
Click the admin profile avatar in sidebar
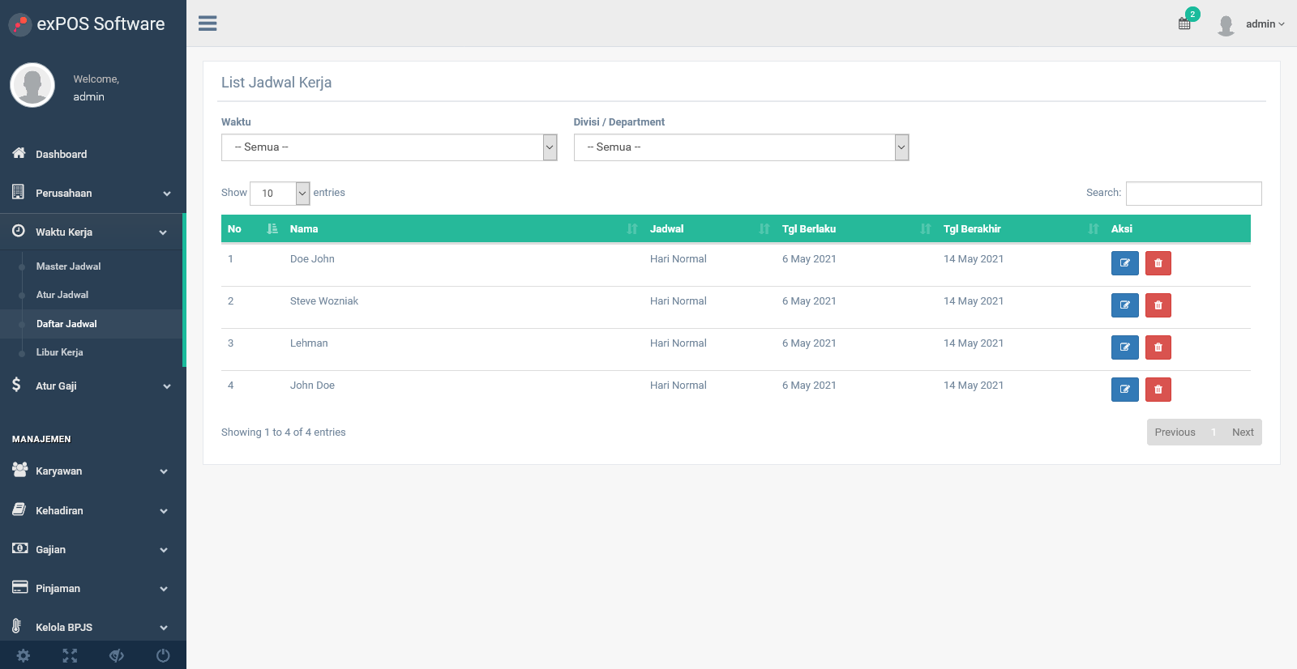point(32,85)
